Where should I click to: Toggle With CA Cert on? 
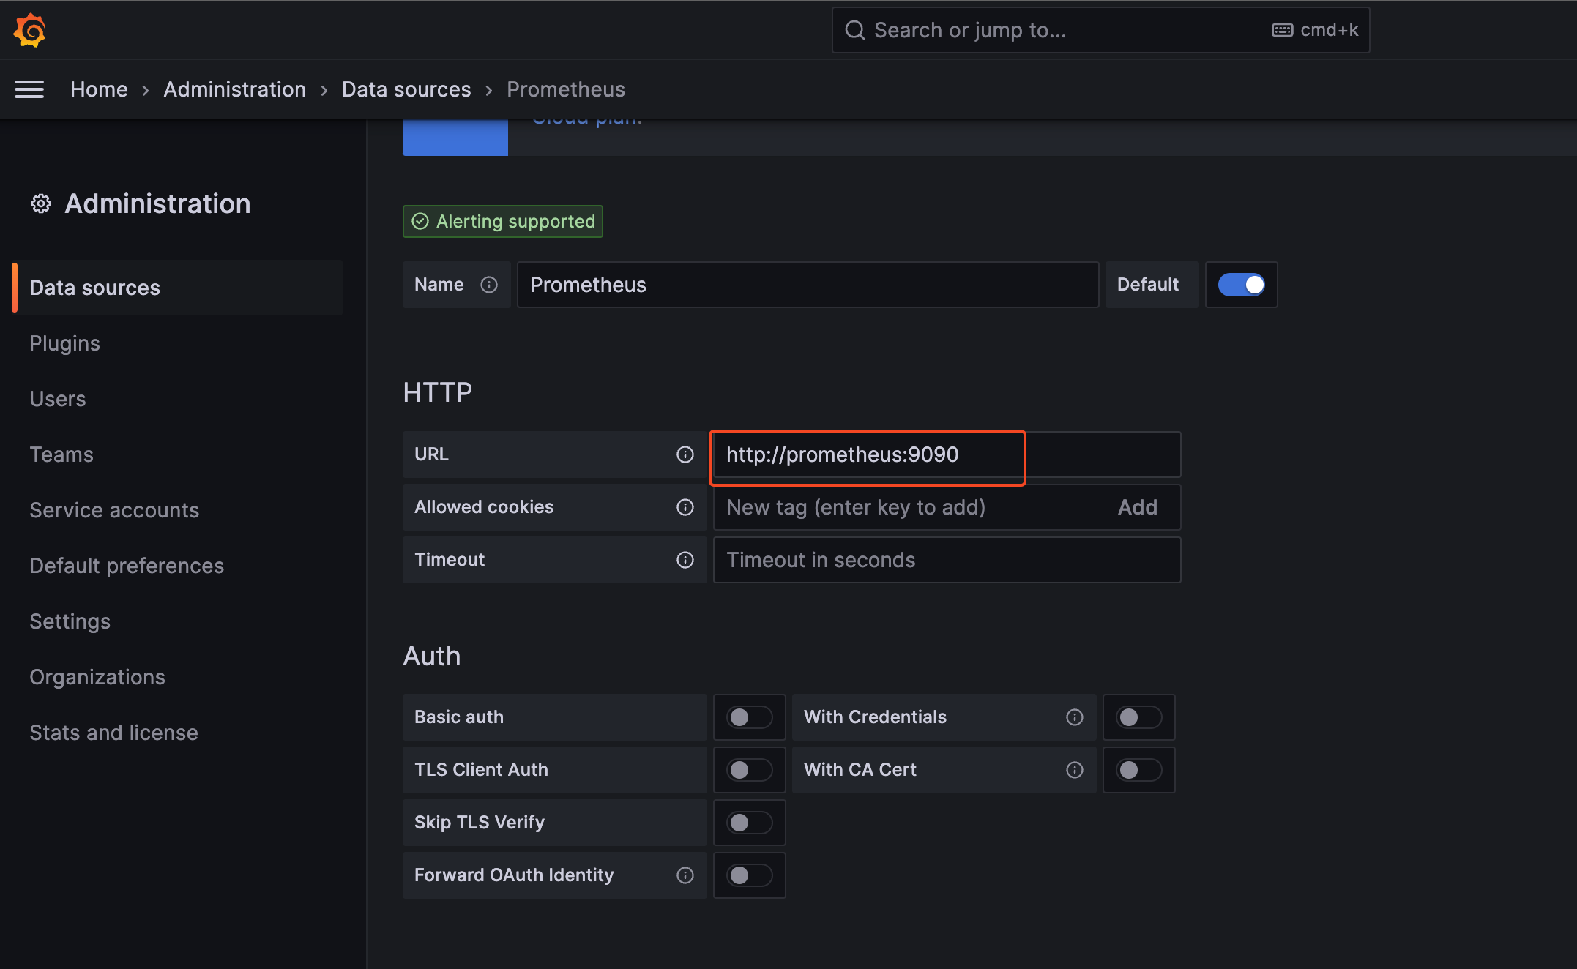pyautogui.click(x=1138, y=770)
